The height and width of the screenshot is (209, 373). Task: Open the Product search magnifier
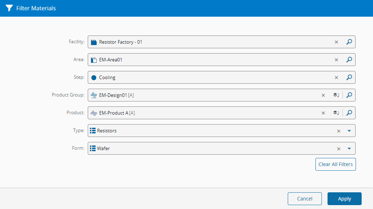[349, 113]
